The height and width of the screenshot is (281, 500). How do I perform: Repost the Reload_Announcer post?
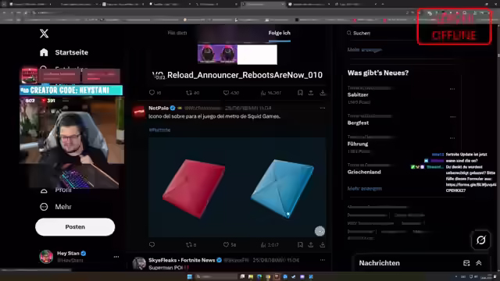click(189, 93)
